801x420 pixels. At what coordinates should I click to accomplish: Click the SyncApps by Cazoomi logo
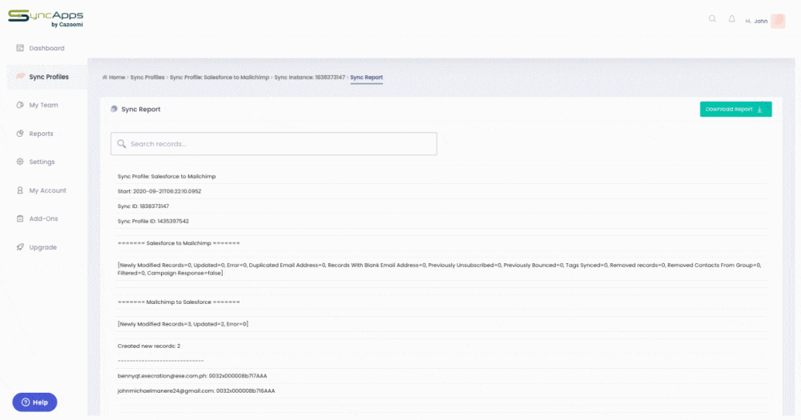click(x=46, y=18)
